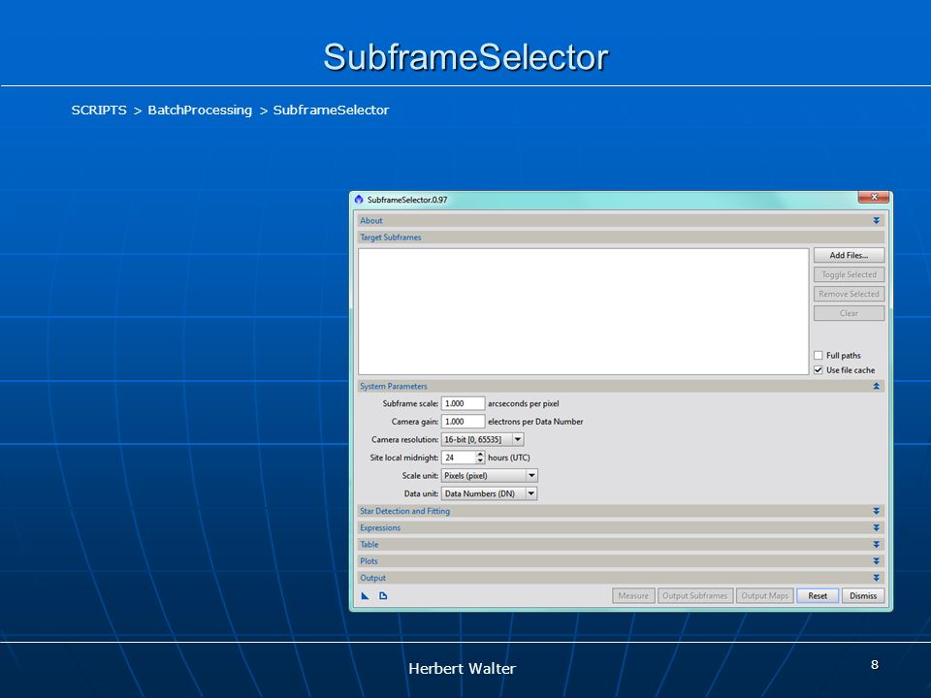Click the 'electrons per Data Number' label
Image resolution: width=931 pixels, height=698 pixels.
535,422
